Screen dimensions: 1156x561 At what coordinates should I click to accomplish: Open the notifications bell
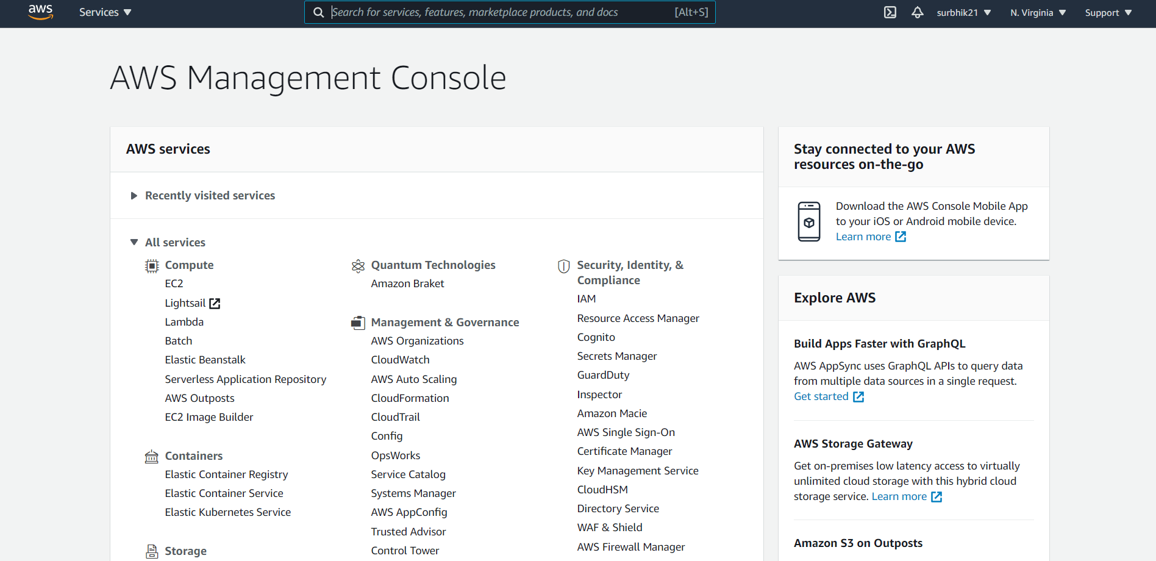click(x=918, y=12)
